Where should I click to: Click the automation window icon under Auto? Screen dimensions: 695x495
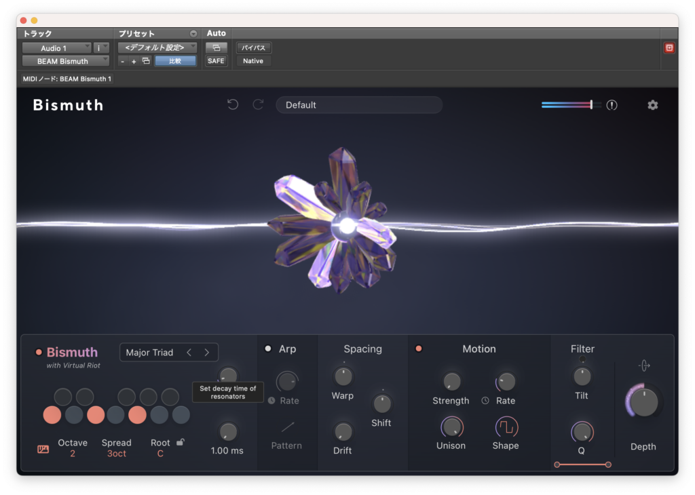(x=217, y=48)
